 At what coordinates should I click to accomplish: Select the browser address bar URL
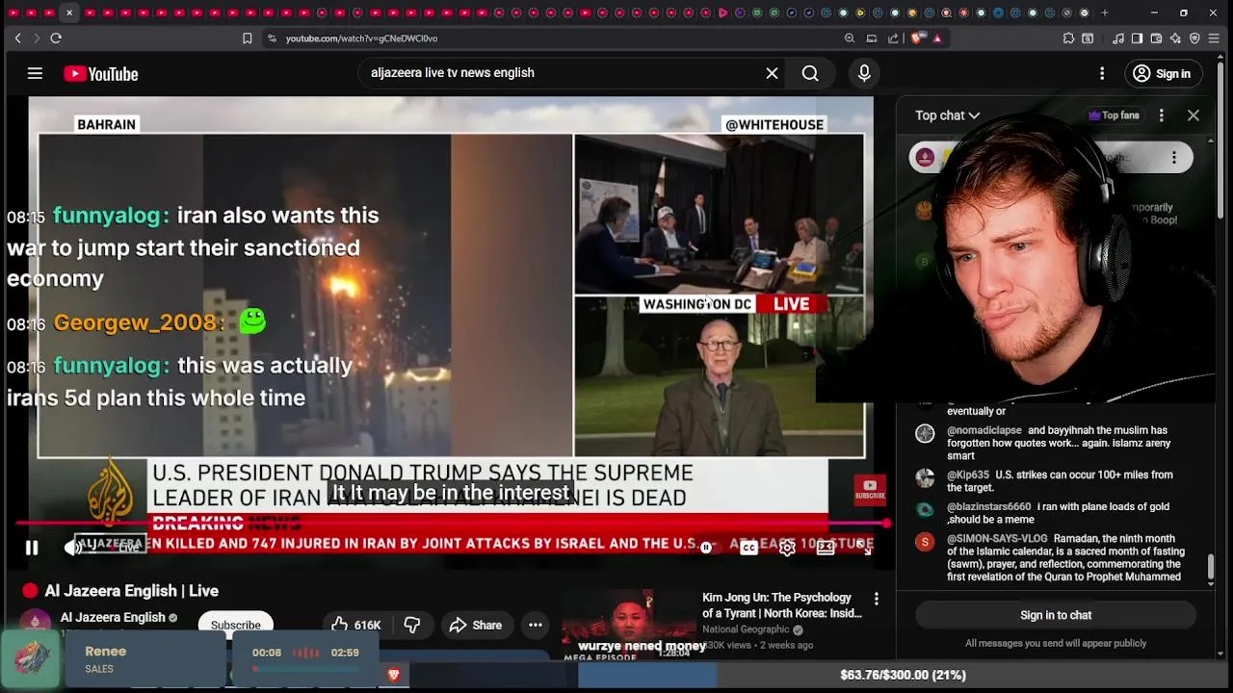pyautogui.click(x=361, y=38)
